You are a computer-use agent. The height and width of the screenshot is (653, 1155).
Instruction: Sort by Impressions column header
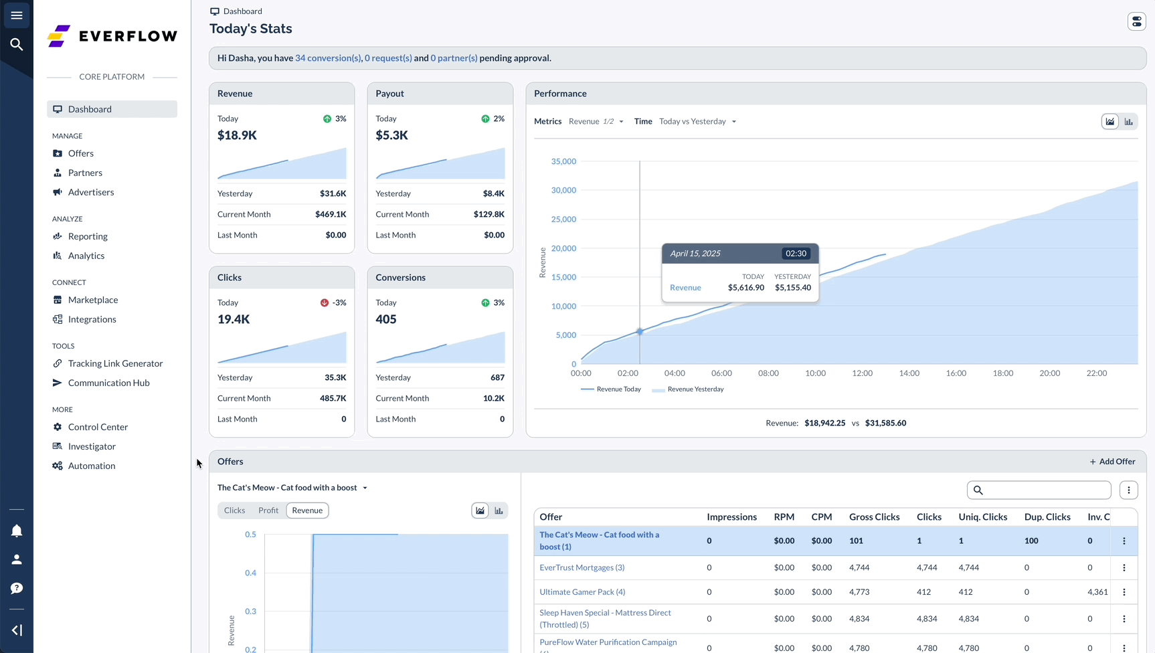coord(731,517)
